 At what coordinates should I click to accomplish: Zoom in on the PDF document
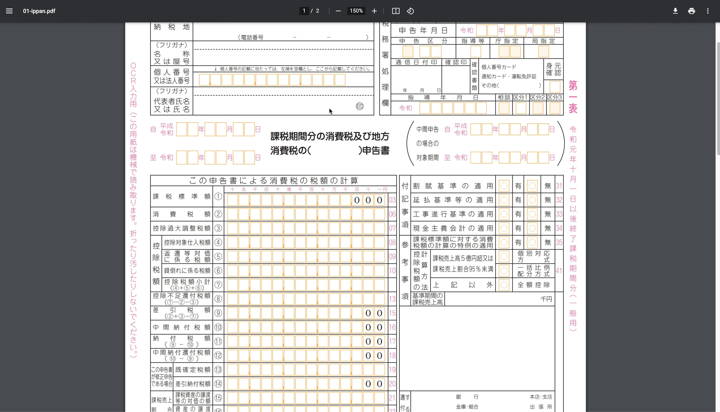tap(374, 11)
